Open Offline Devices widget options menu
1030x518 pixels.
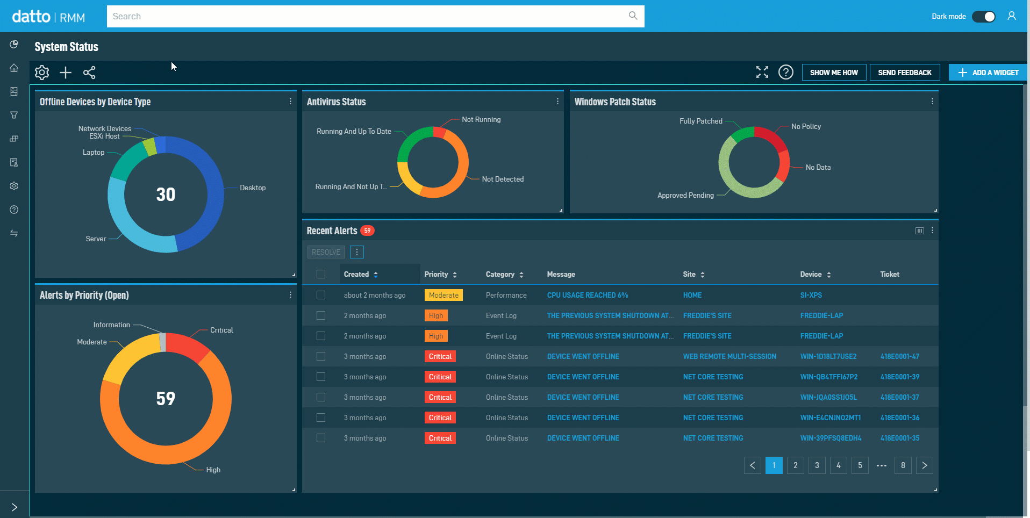[x=290, y=102]
